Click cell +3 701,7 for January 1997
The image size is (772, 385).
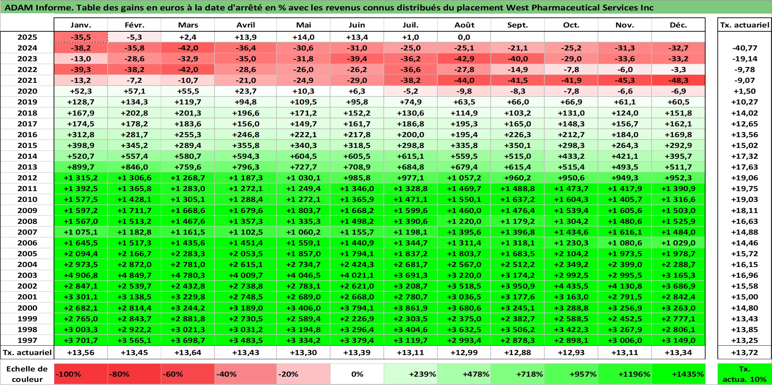point(81,340)
